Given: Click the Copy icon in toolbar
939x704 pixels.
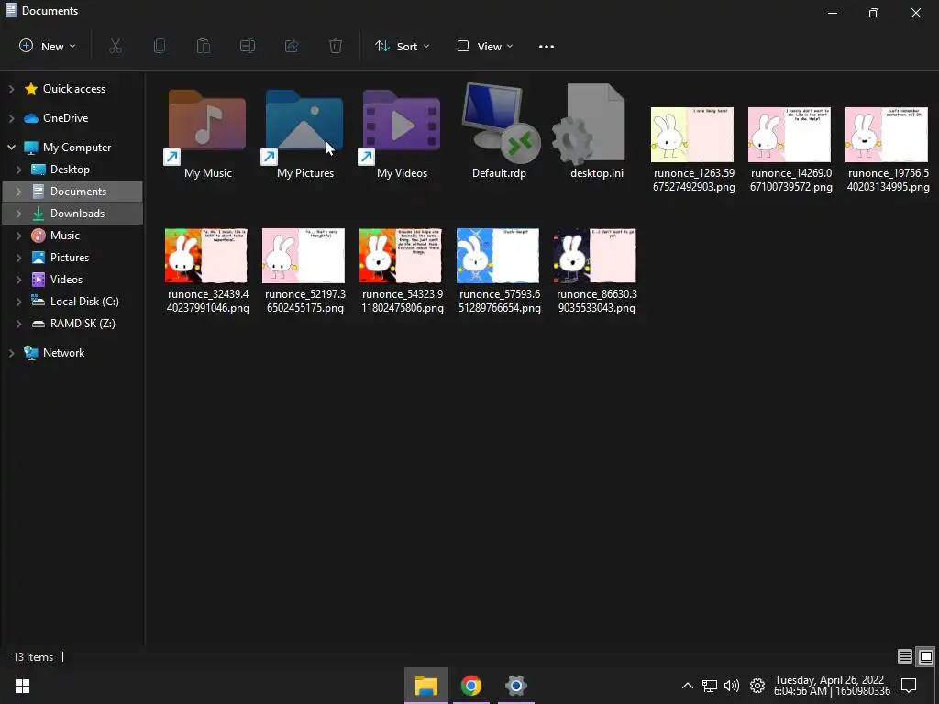Looking at the screenshot, I should (160, 46).
